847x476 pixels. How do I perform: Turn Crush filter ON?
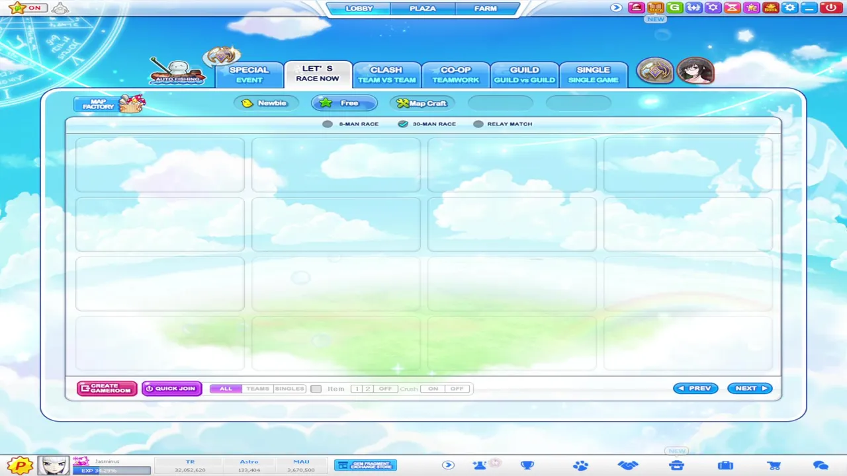coord(433,389)
